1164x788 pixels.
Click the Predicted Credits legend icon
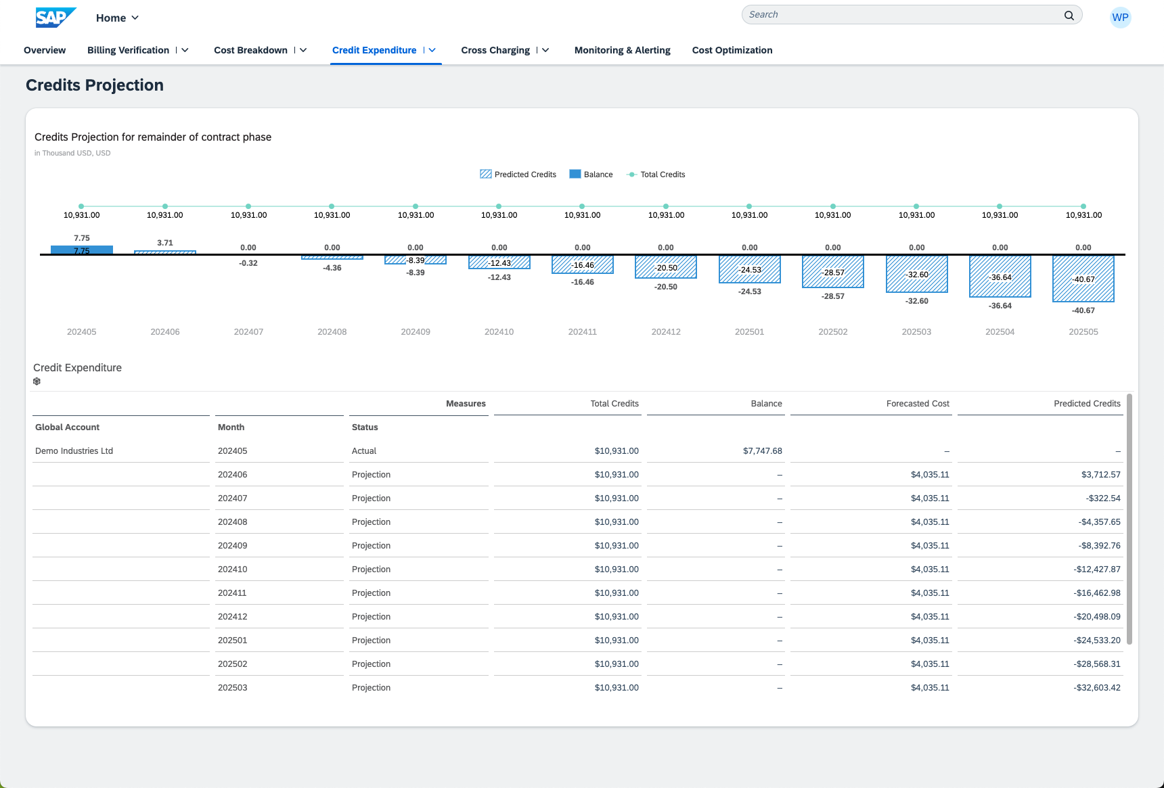click(485, 175)
